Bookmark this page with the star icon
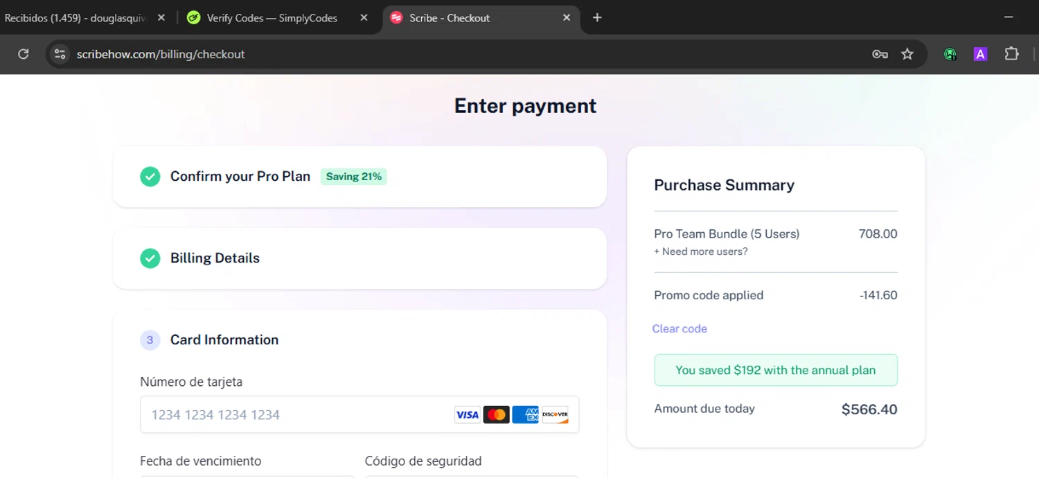Screen dimensions: 1039x478 coord(907,54)
